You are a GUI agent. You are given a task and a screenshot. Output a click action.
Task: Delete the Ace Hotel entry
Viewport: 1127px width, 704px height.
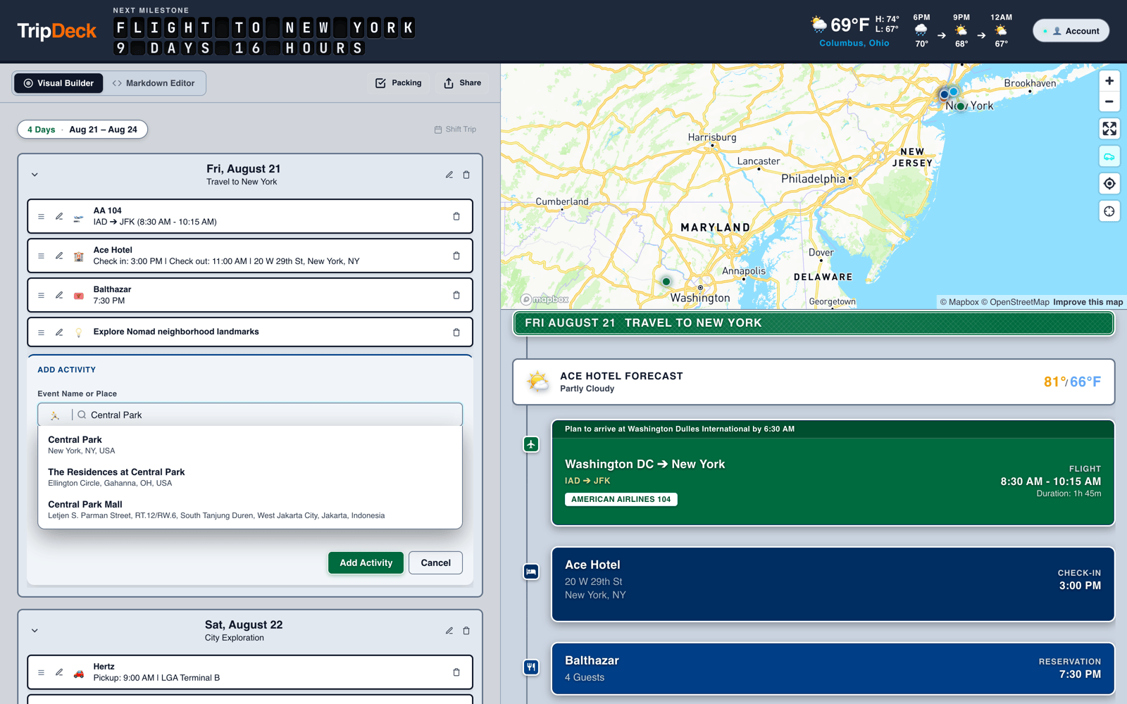click(456, 256)
